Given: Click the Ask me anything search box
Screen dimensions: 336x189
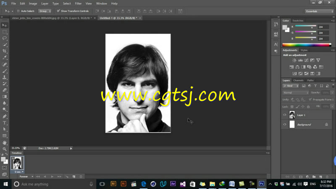Looking at the screenshot, I should tap(54, 184).
